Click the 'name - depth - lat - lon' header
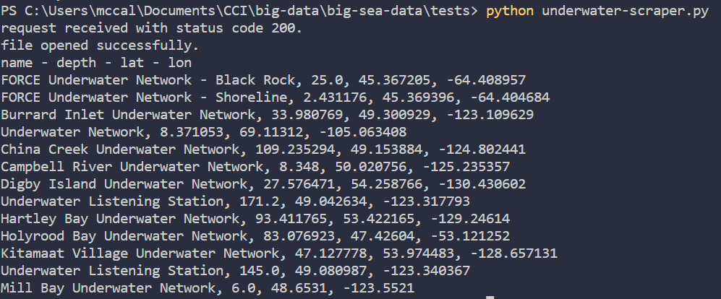Image resolution: width=721 pixels, height=299 pixels. tap(96, 63)
